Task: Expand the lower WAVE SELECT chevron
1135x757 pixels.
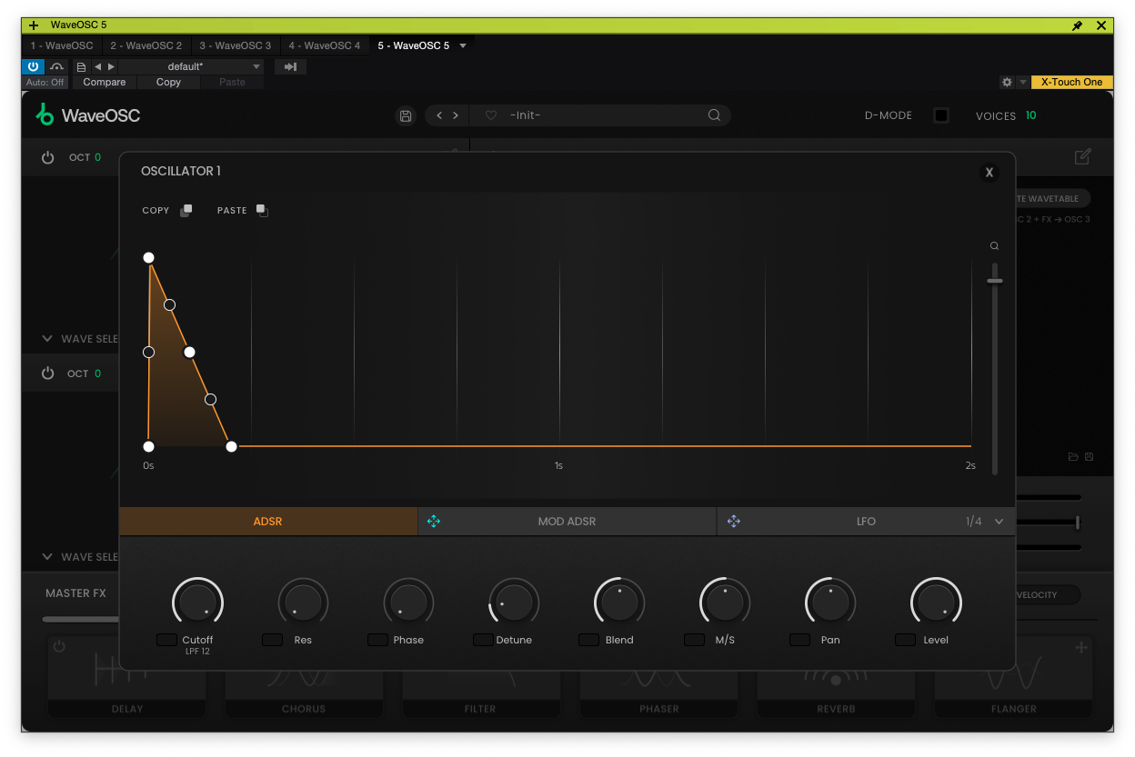Action: 47,557
